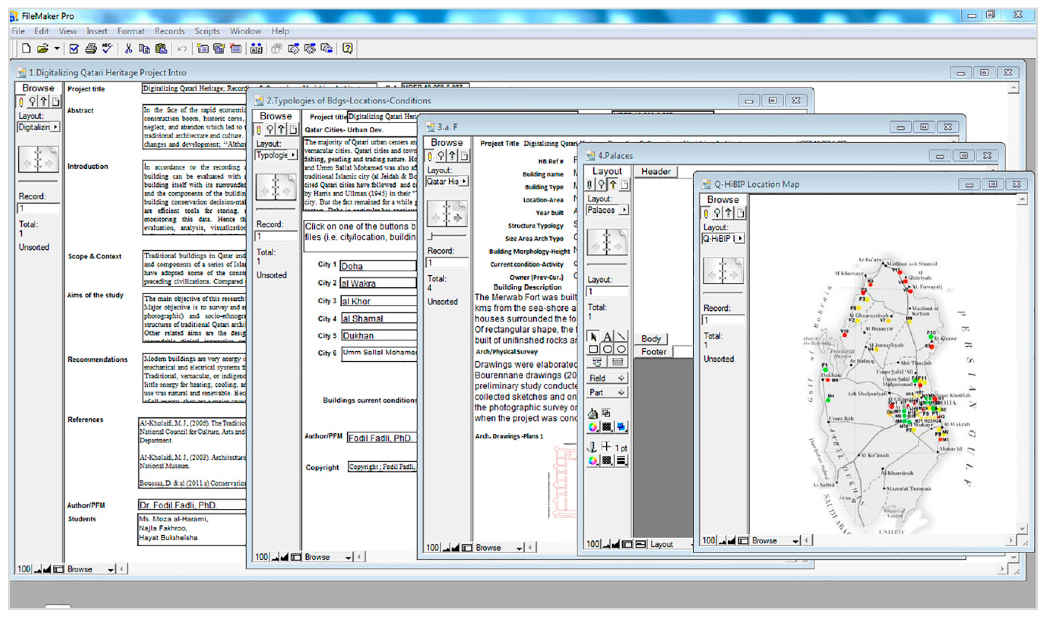Toggle status area in Q-HiBIP Location Map window
The width and height of the screenshot is (1045, 617).
point(743,540)
